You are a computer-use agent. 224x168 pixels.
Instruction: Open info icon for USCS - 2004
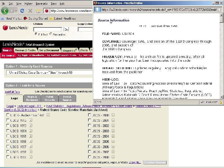[x=113, y=136]
